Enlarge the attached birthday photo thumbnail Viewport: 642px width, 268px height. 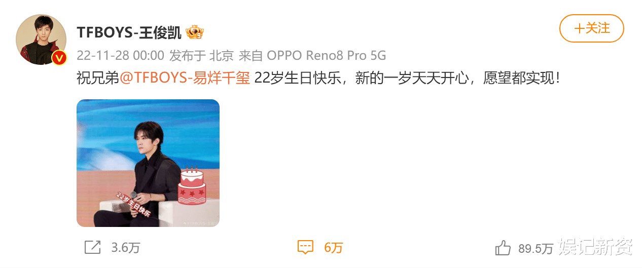tap(148, 163)
